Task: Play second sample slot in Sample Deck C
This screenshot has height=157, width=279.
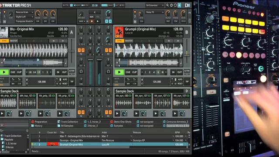Action: [x=21, y=113]
